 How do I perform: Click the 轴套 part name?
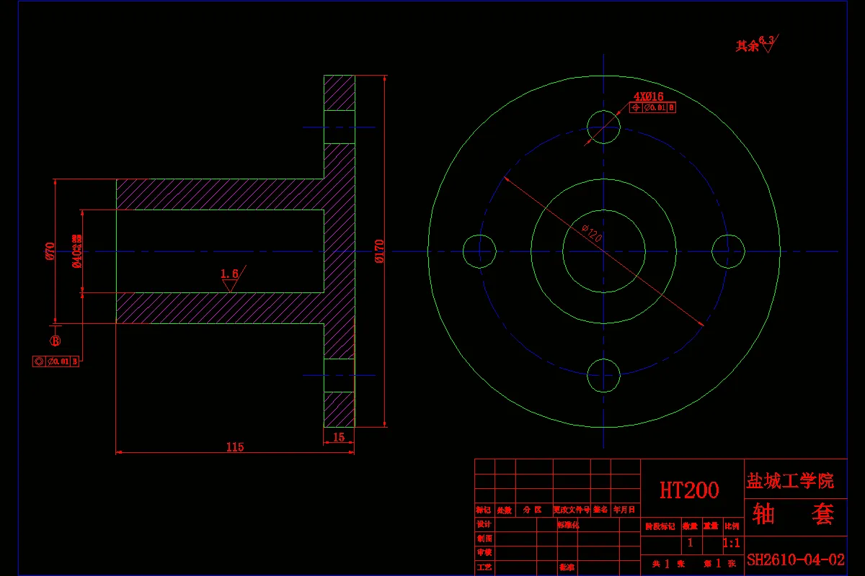pyautogui.click(x=794, y=514)
